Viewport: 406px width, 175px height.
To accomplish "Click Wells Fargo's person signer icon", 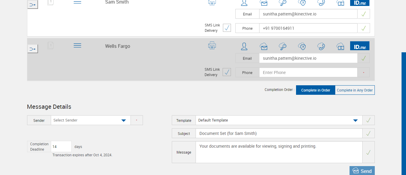I will coord(244,46).
